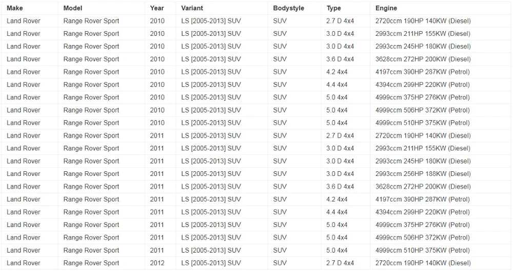
Task: Select the 4.4 4x4 type cell for 2010
Action: point(337,85)
